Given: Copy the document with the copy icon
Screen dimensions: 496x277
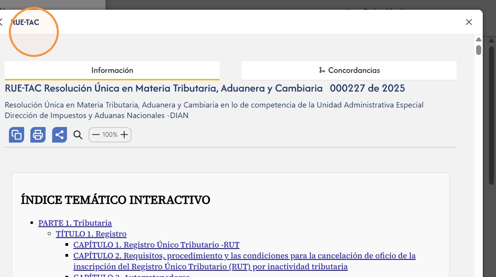Looking at the screenshot, I should 16,135.
